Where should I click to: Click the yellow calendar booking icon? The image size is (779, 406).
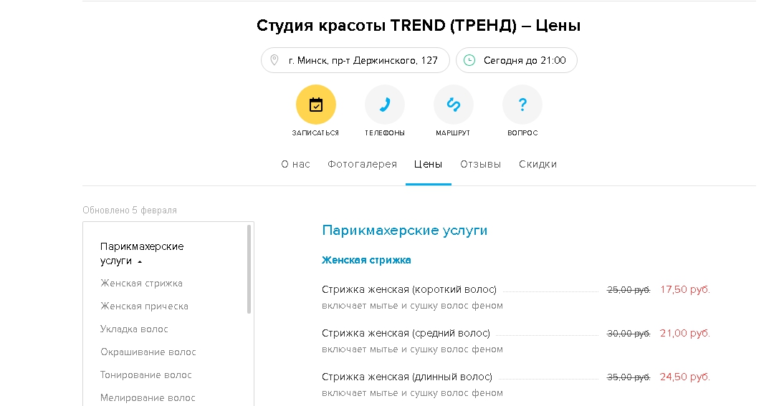pyautogui.click(x=315, y=105)
